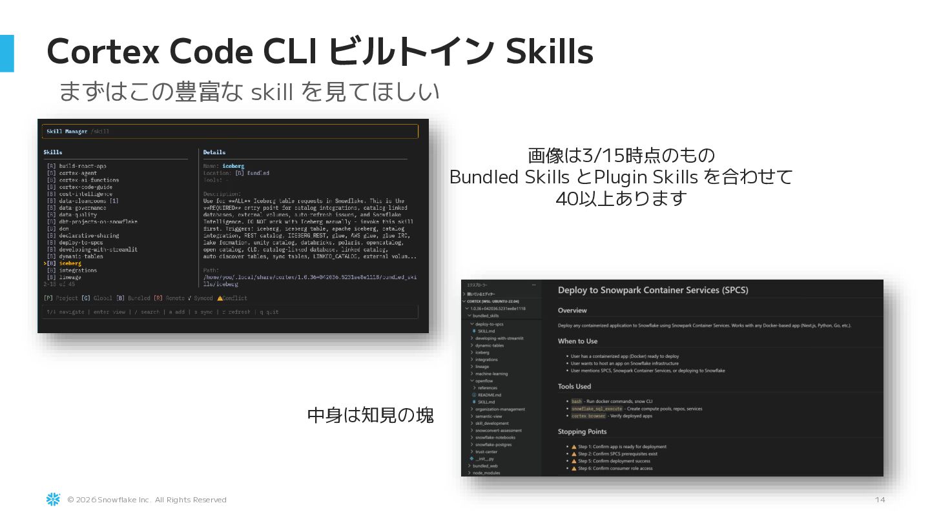The image size is (930, 523).
Task: Select cortex-code-guide in the Skills list
Action: coord(79,187)
